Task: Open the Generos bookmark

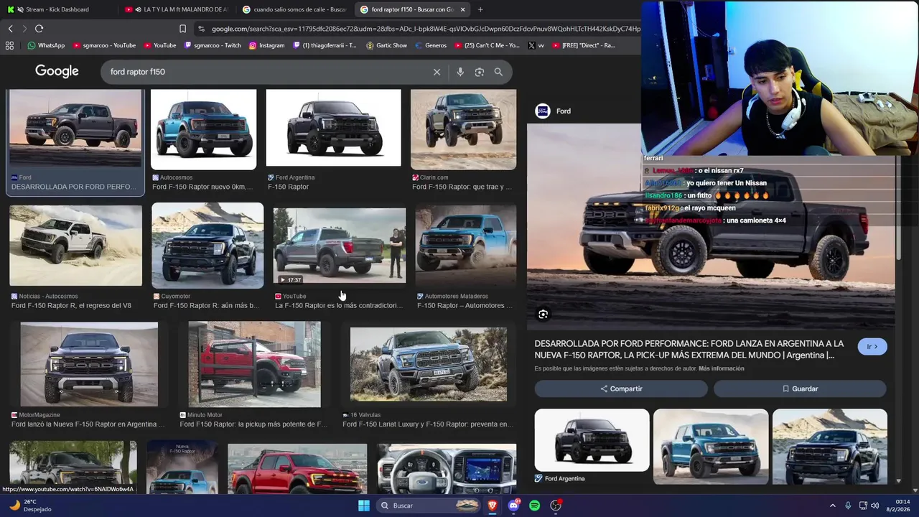Action: [430, 45]
